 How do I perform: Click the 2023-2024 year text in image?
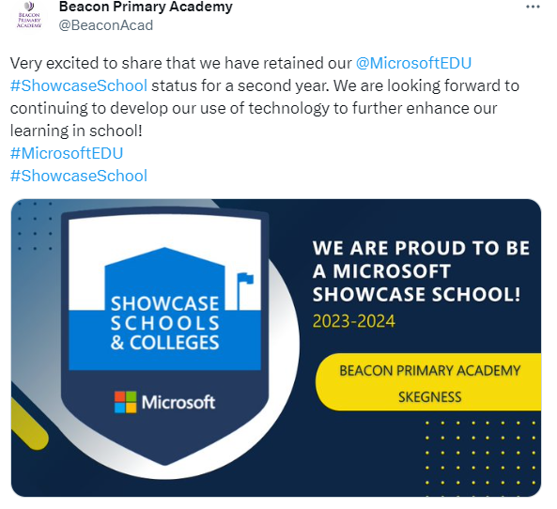point(354,321)
